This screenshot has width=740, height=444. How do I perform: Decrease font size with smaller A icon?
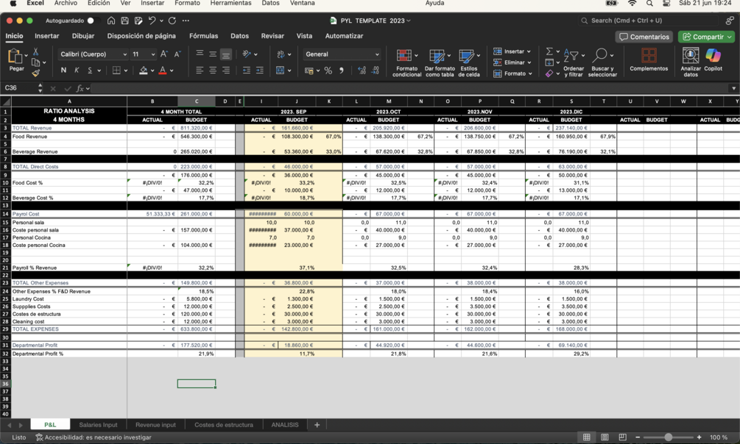point(177,54)
